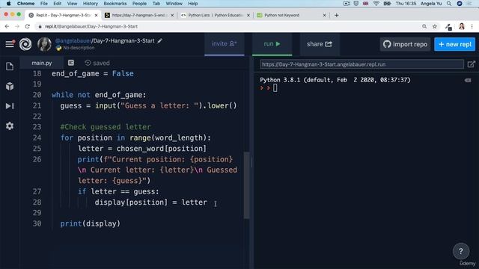
Task: Click the repl.run URL field
Action: click(361, 64)
